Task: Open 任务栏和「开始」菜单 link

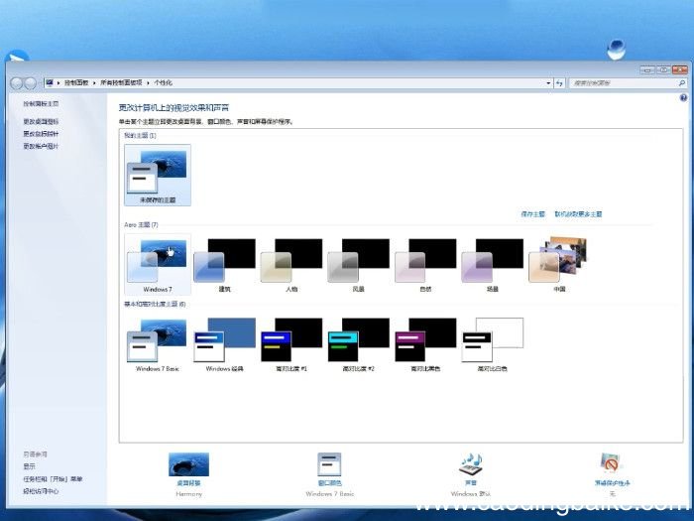Action: [x=53, y=479]
